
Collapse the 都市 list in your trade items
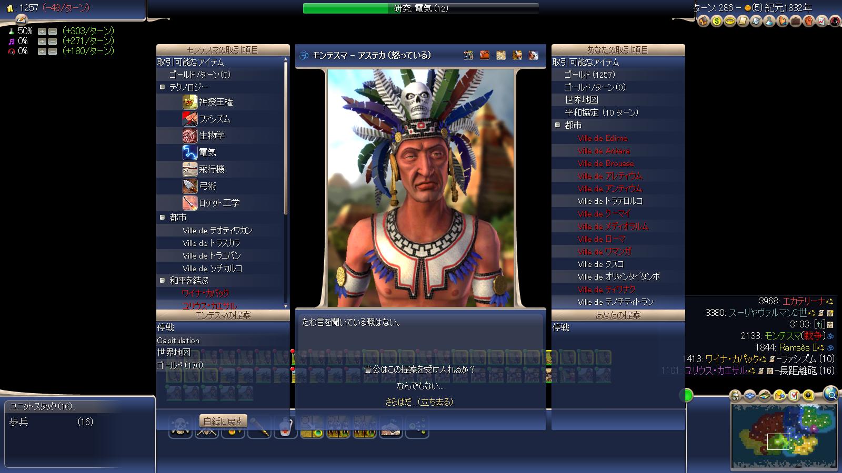pyautogui.click(x=557, y=125)
